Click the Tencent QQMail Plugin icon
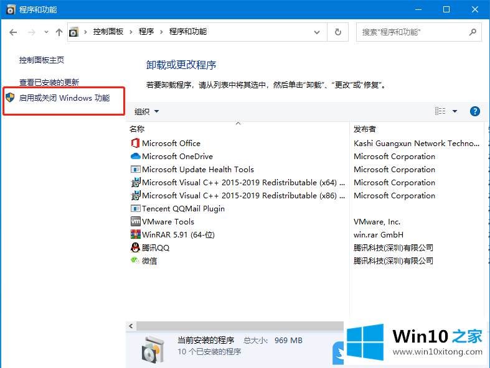 (135, 208)
